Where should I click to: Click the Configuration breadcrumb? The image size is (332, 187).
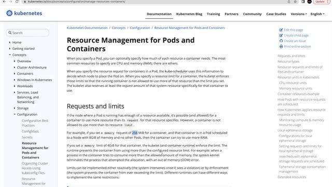(x=140, y=28)
